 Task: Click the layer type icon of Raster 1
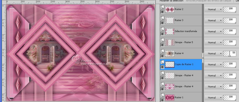pos(162,95)
